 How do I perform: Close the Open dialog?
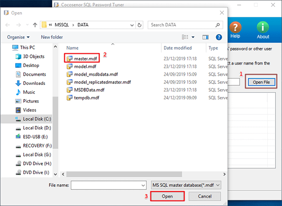coord(222,13)
